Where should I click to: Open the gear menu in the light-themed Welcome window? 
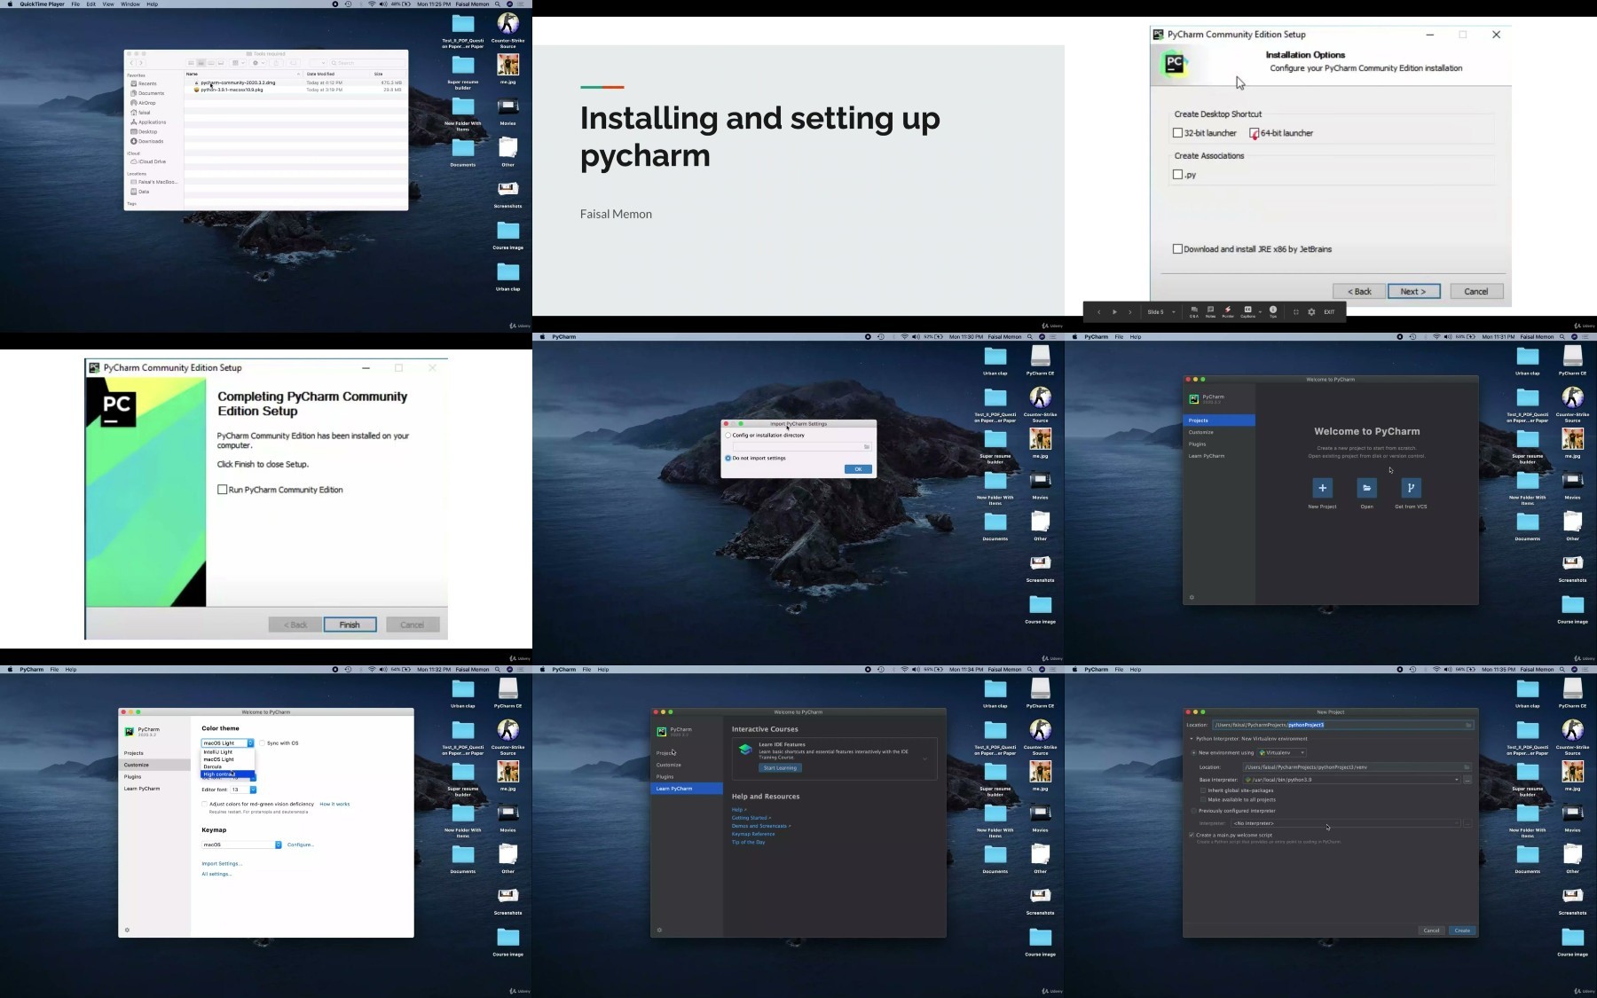tap(127, 931)
